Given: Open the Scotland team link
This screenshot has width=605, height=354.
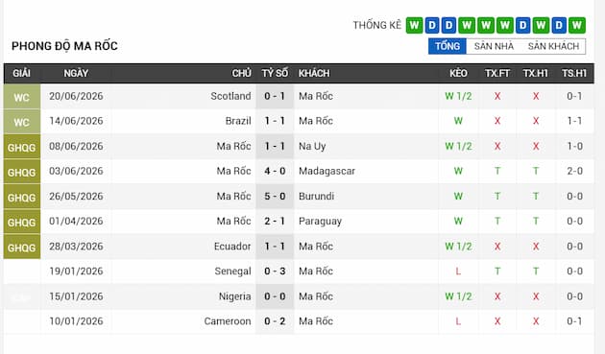Looking at the screenshot, I should 230,96.
